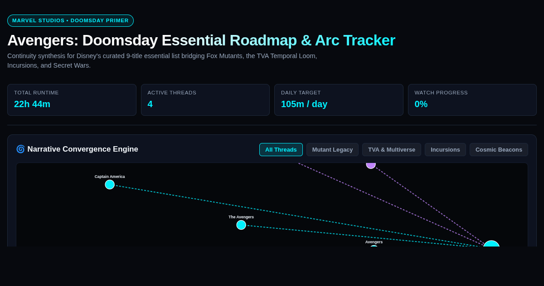
Task: Click the 'Avengers: Doomsday Essential Roadmap' page title
Action: (x=201, y=40)
